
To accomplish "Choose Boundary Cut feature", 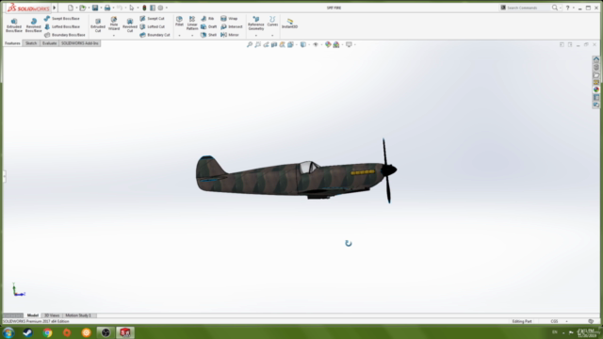I will [155, 35].
